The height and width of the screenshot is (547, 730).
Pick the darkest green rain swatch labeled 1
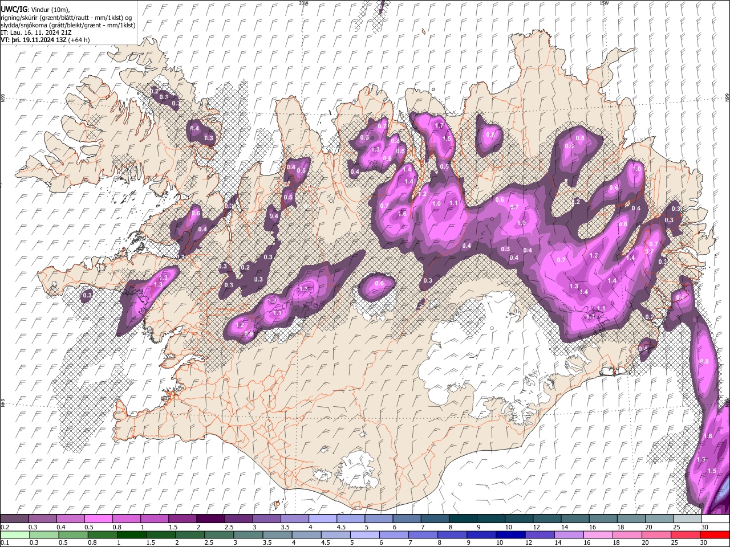coord(132,534)
